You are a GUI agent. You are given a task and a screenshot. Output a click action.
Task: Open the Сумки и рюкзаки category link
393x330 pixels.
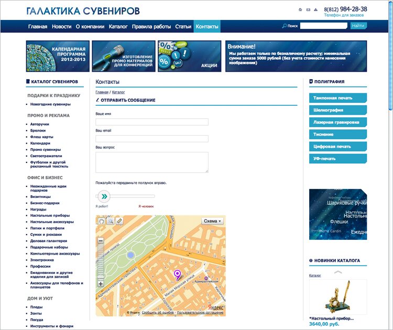(x=46, y=235)
